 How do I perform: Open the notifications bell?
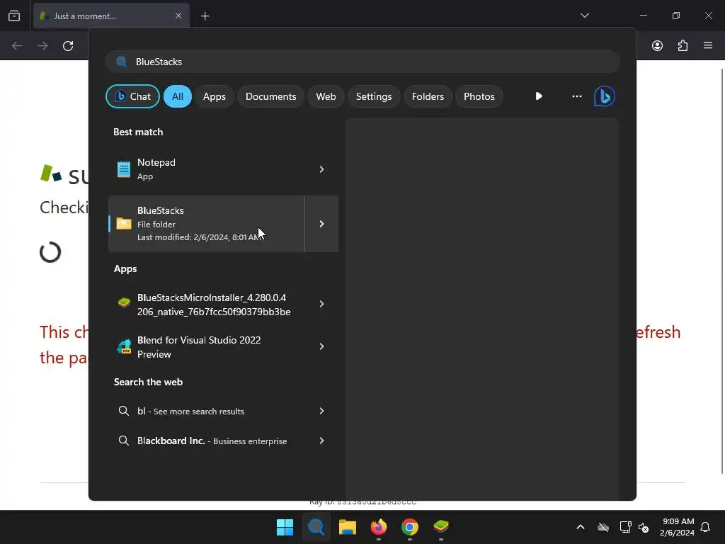click(x=705, y=527)
